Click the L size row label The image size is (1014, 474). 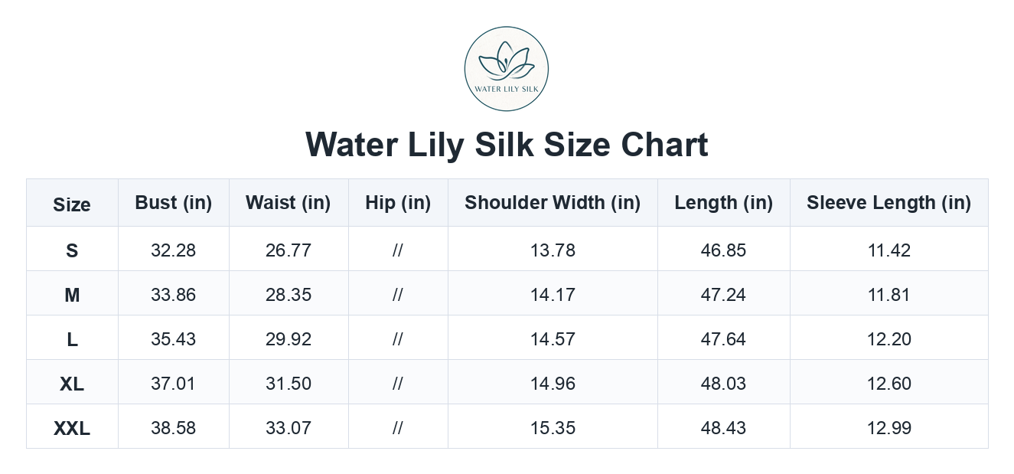(72, 339)
